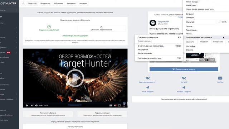The image size is (229, 129).
Task: Click the "Начать обучение" button
Action: (75, 126)
